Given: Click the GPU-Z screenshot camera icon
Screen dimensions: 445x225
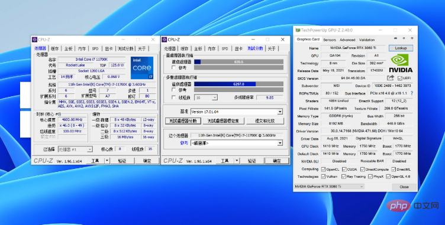Looking at the screenshot, I should tap(396, 38).
